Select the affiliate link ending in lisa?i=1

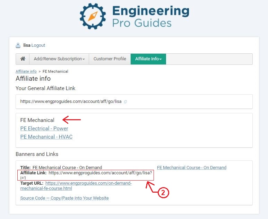86,175
